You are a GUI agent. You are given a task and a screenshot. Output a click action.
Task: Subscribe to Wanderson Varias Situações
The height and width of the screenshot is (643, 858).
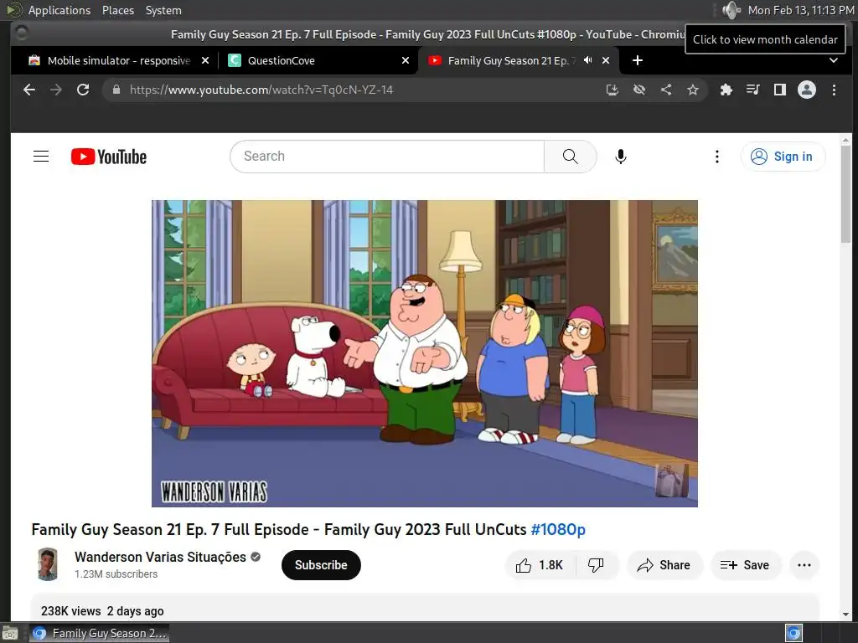321,565
